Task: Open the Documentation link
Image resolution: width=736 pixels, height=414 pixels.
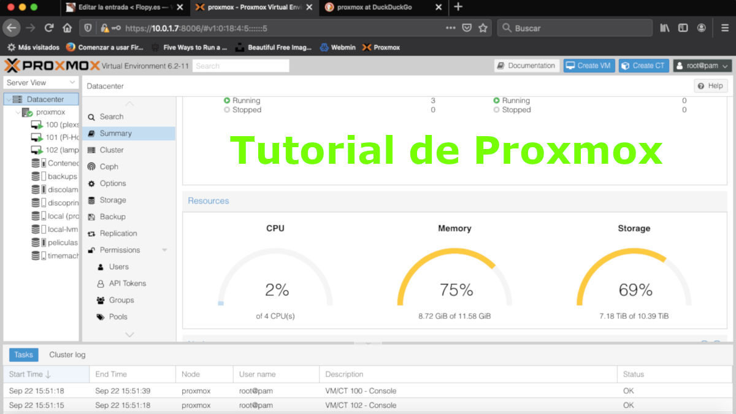Action: [526, 66]
